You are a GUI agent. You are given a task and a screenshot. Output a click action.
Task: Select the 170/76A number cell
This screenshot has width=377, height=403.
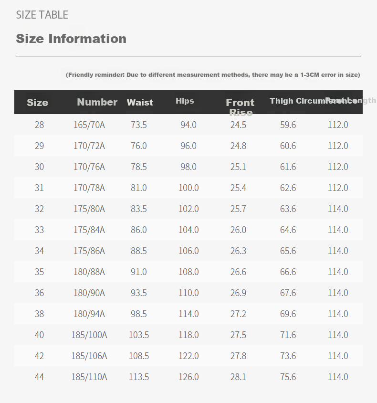coord(89,167)
